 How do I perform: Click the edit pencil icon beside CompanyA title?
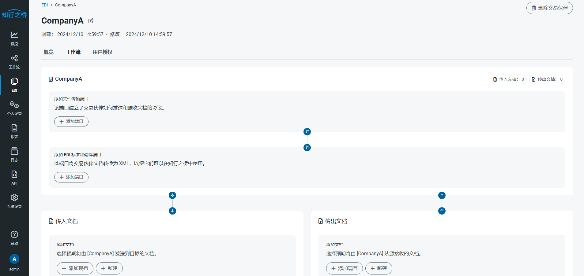pyautogui.click(x=91, y=21)
